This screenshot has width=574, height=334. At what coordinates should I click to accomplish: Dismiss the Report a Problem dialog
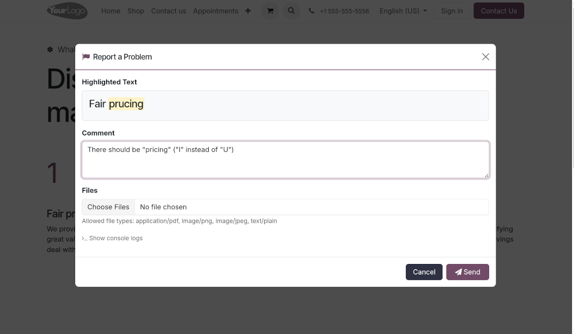click(x=485, y=56)
